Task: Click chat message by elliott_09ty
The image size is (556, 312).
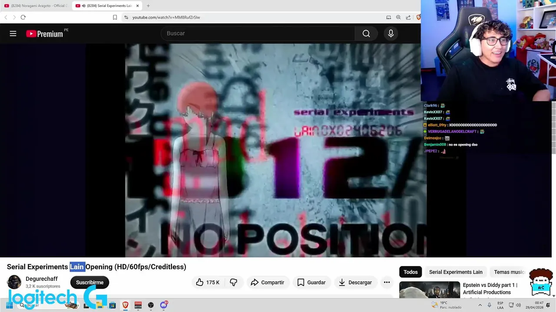Action: coord(460,125)
